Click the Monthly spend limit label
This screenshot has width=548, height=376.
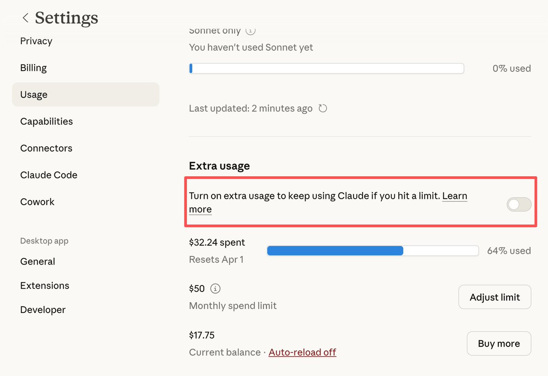point(233,306)
